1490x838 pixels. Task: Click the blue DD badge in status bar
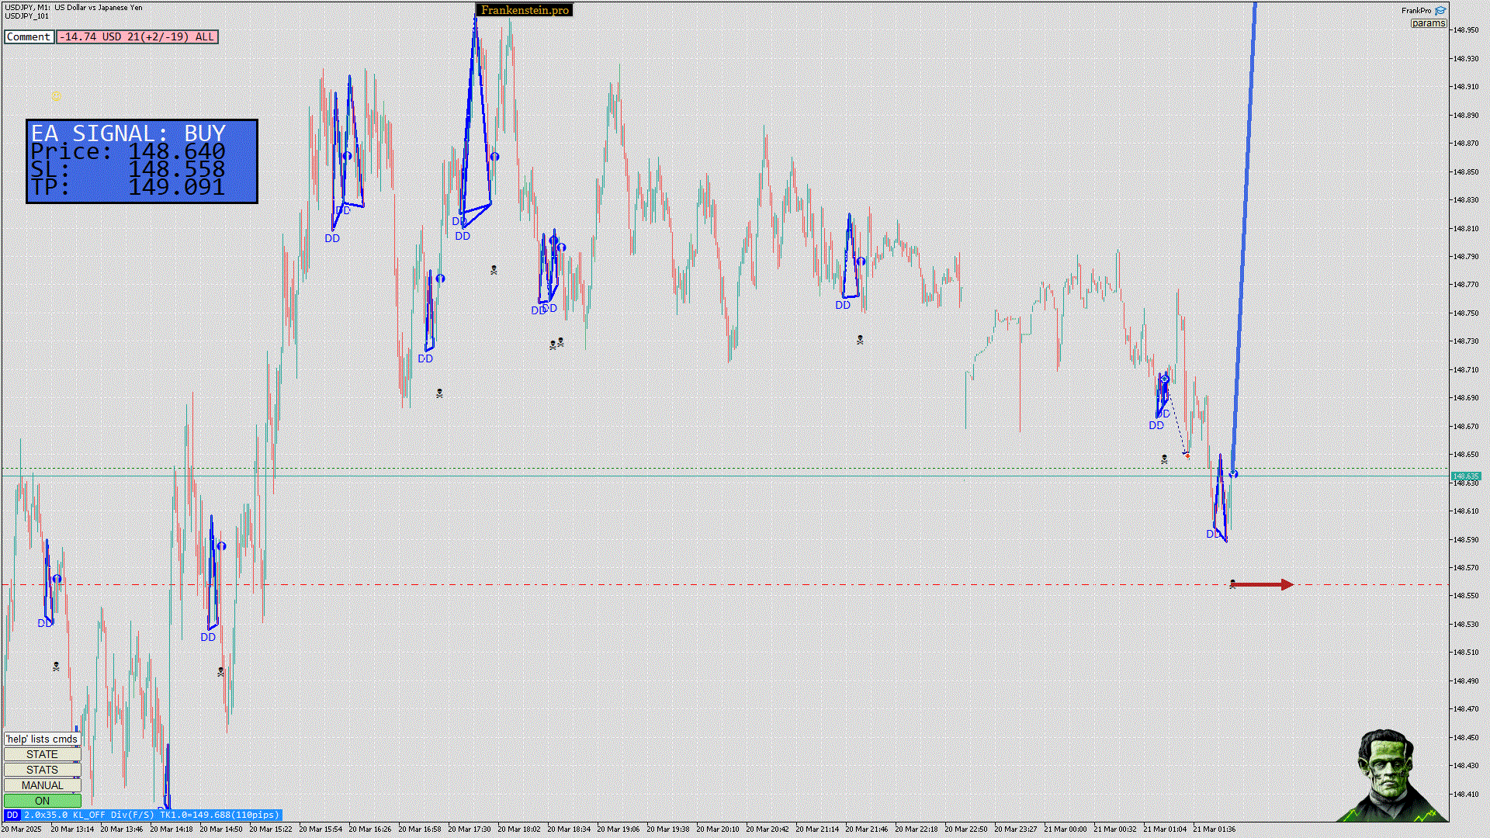[x=12, y=815]
